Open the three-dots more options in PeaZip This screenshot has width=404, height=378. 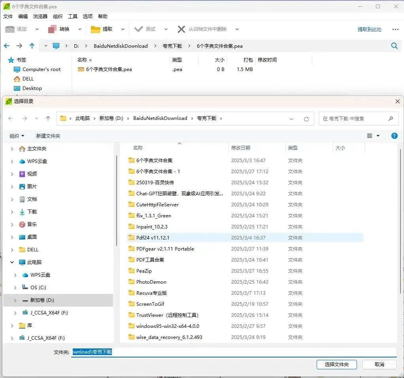(x=395, y=29)
